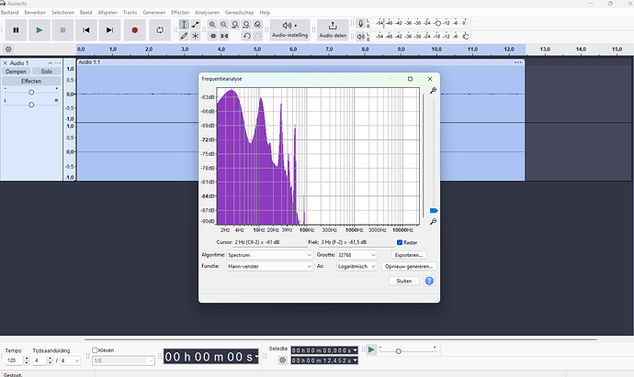Click the Audio delen share button
This screenshot has width=634, height=377.
click(x=333, y=30)
